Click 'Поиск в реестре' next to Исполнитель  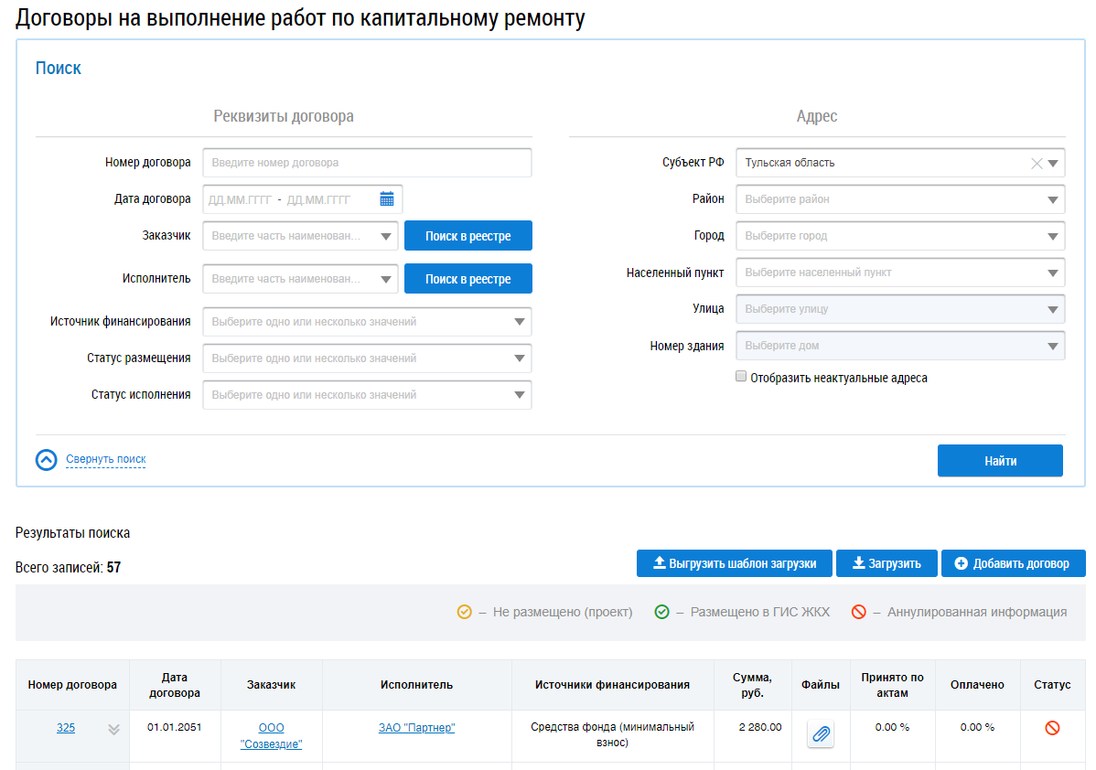coord(468,279)
